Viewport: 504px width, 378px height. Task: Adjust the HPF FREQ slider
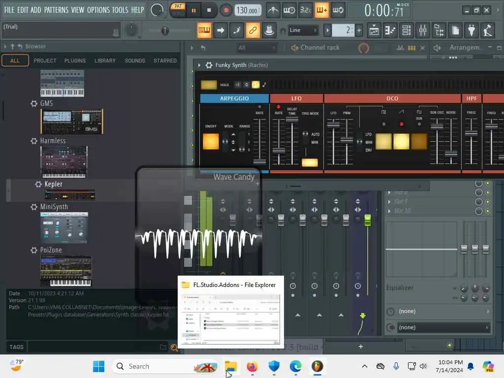(471, 133)
